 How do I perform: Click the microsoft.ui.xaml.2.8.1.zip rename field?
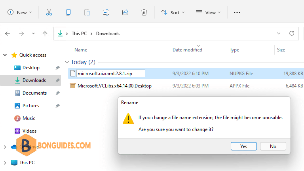(110, 74)
